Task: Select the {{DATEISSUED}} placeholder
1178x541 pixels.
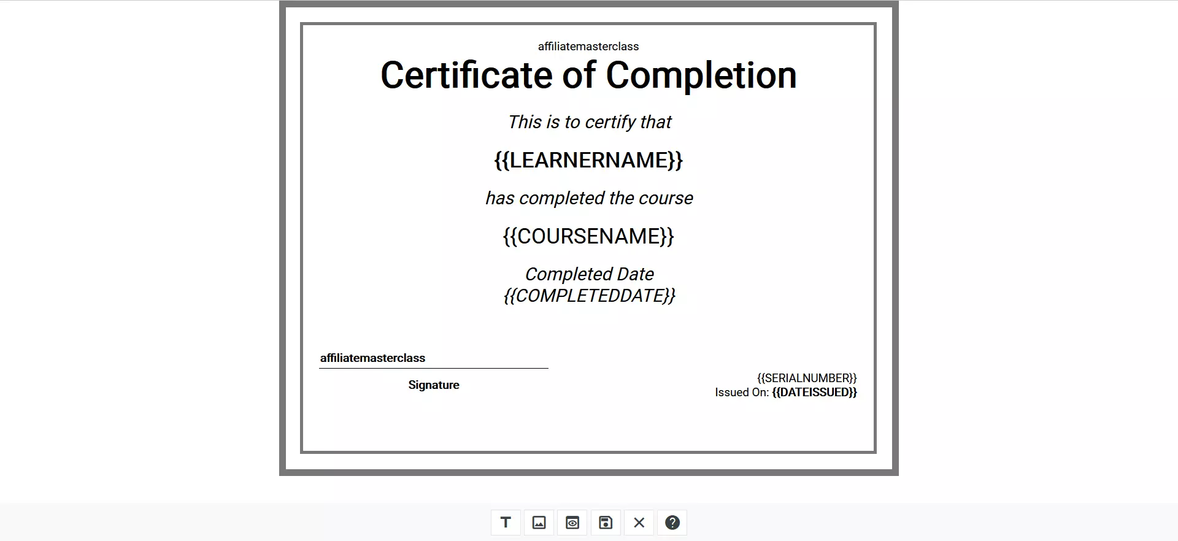Action: 814,393
